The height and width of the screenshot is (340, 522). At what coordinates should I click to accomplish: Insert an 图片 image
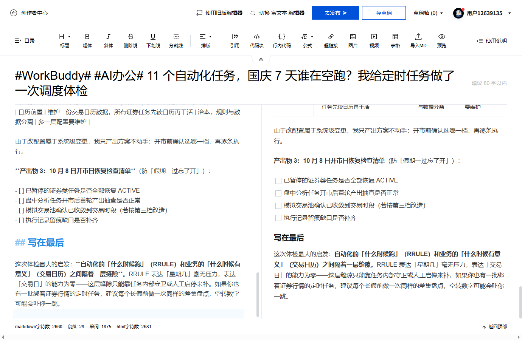coord(353,40)
